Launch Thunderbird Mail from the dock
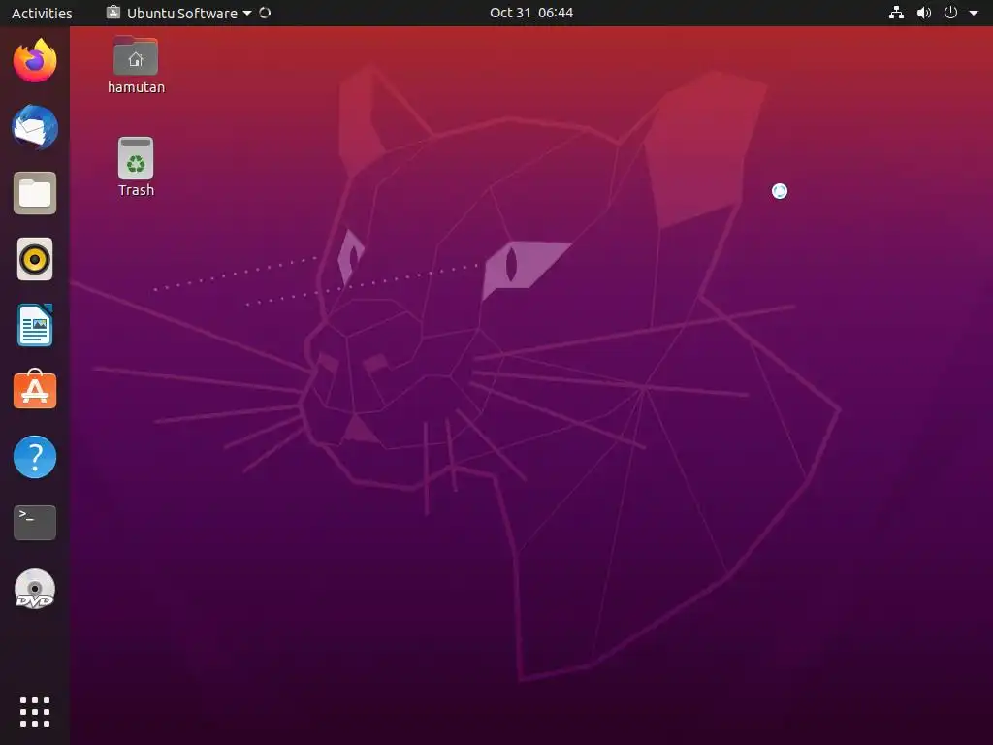 tap(35, 127)
